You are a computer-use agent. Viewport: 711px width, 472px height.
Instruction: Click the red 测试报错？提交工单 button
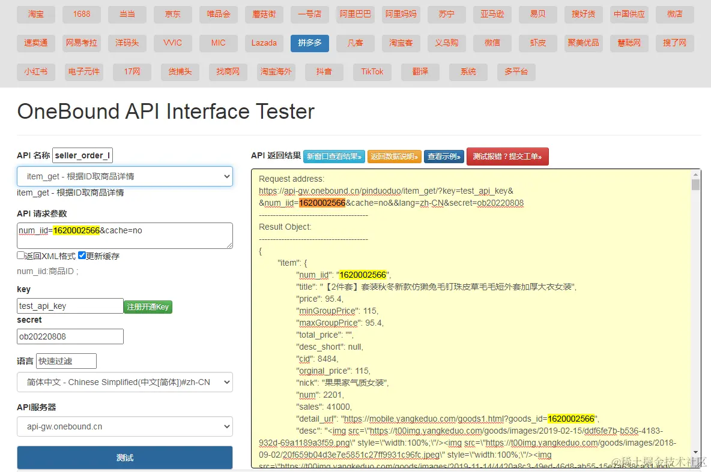pyautogui.click(x=507, y=157)
